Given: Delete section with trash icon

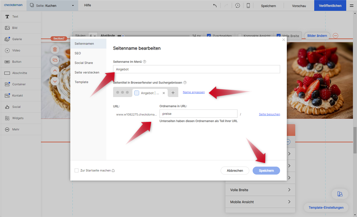Looking at the screenshot, I should (55, 49).
